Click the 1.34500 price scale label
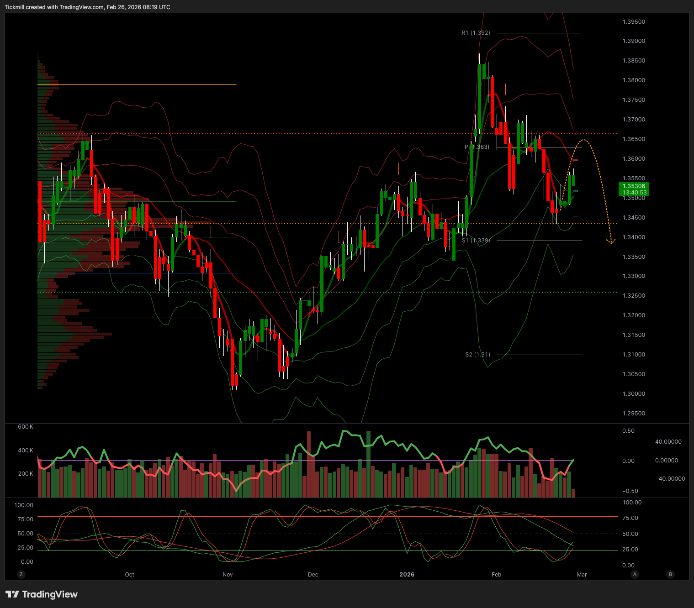 [x=634, y=218]
